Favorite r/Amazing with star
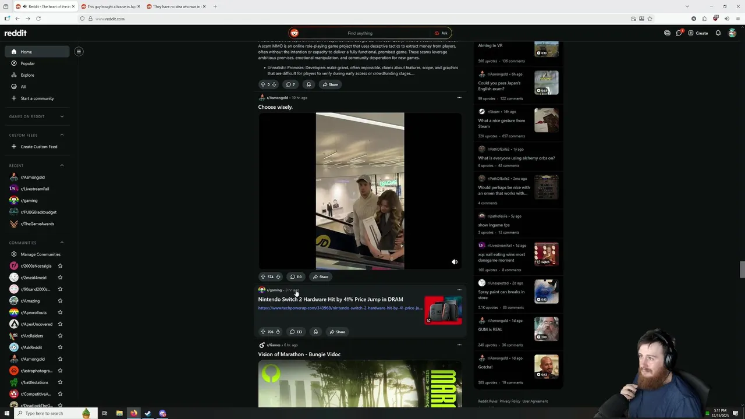Screen dimensions: 745x419 click(60, 301)
